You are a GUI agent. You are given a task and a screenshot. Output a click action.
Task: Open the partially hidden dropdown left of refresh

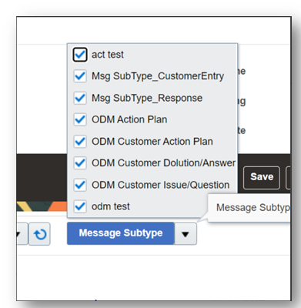pyautogui.click(x=22, y=234)
